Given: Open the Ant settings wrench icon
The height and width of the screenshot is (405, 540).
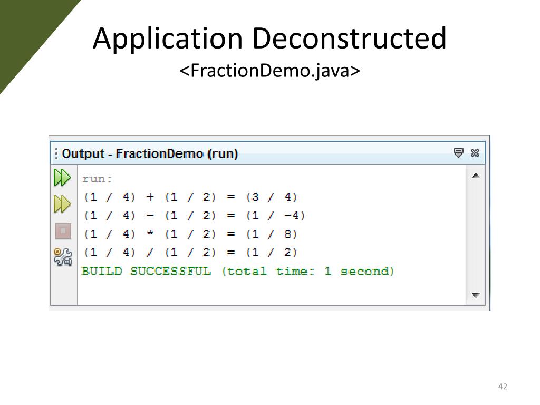Looking at the screenshot, I should pos(63,257).
